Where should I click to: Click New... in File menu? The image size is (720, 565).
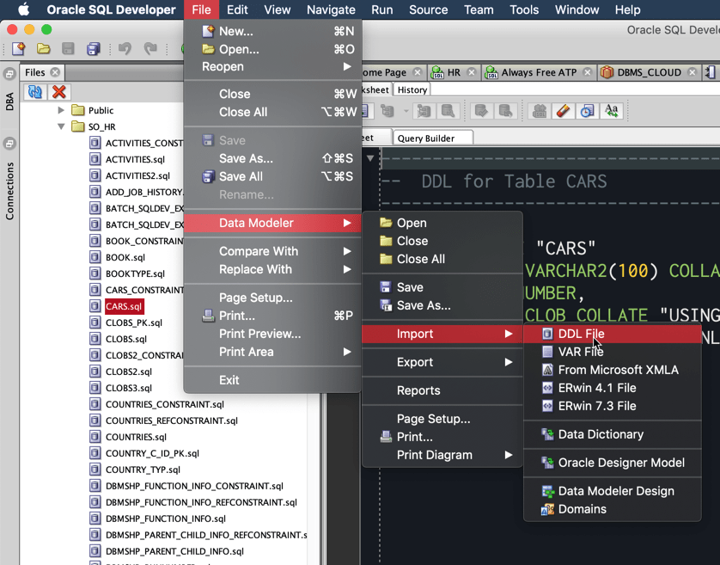coord(272,31)
